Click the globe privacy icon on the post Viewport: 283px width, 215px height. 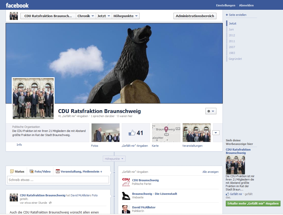click(x=50, y=203)
